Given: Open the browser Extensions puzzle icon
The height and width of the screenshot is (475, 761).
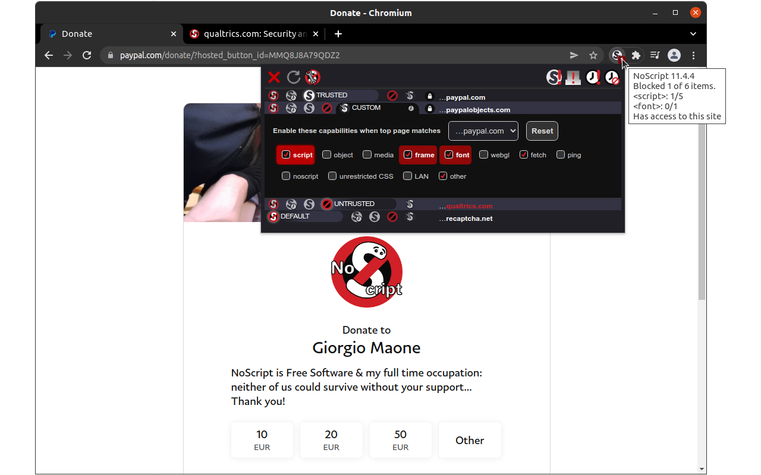Looking at the screenshot, I should point(636,55).
